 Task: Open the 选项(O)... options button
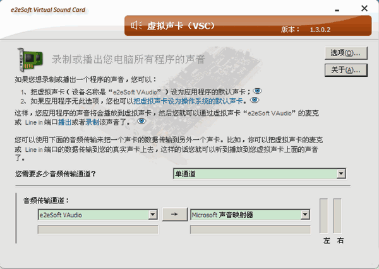[346, 53]
